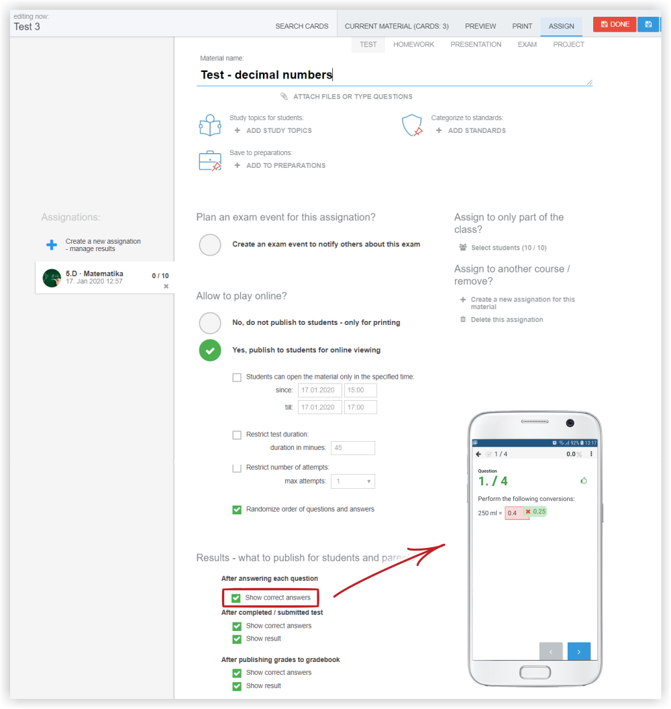Click plus icon beside Add Study Topics
Viewport: 671px width, 709px height.
(x=238, y=130)
